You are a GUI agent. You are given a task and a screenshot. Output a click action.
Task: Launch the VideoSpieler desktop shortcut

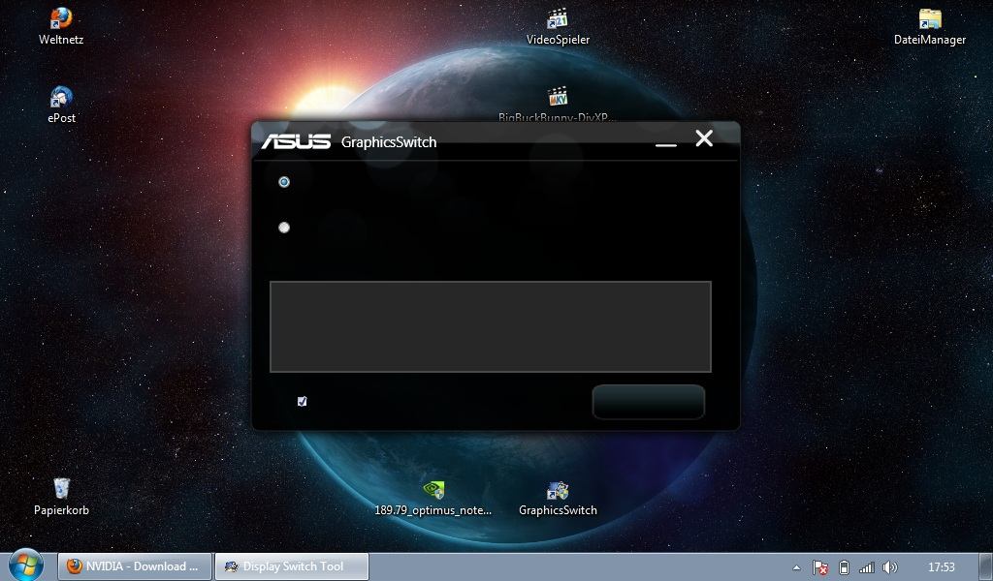coord(558,26)
